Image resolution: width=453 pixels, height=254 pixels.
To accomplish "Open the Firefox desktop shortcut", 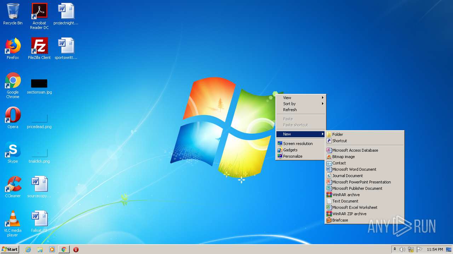I will (13, 49).
